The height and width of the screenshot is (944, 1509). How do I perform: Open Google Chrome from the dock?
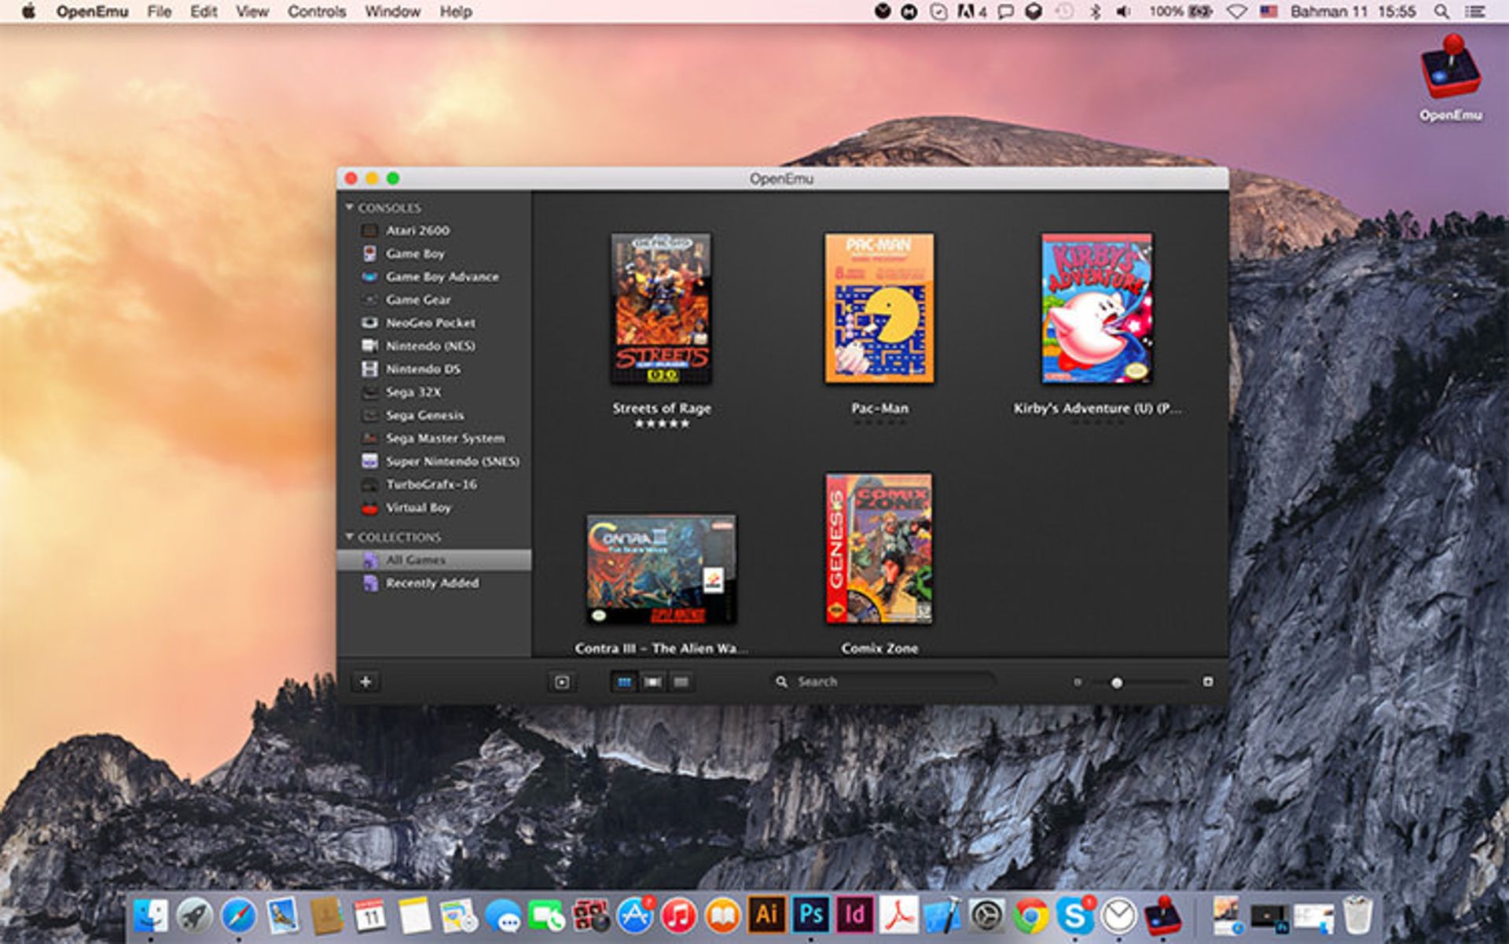coord(1030,916)
